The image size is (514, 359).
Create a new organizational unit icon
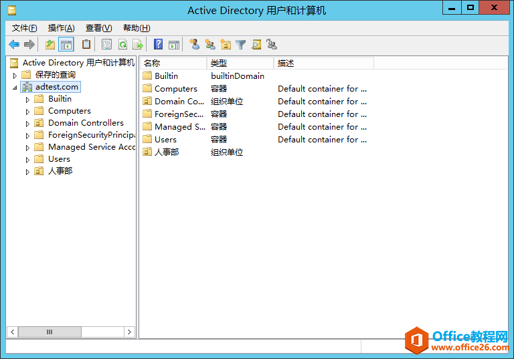(x=226, y=44)
